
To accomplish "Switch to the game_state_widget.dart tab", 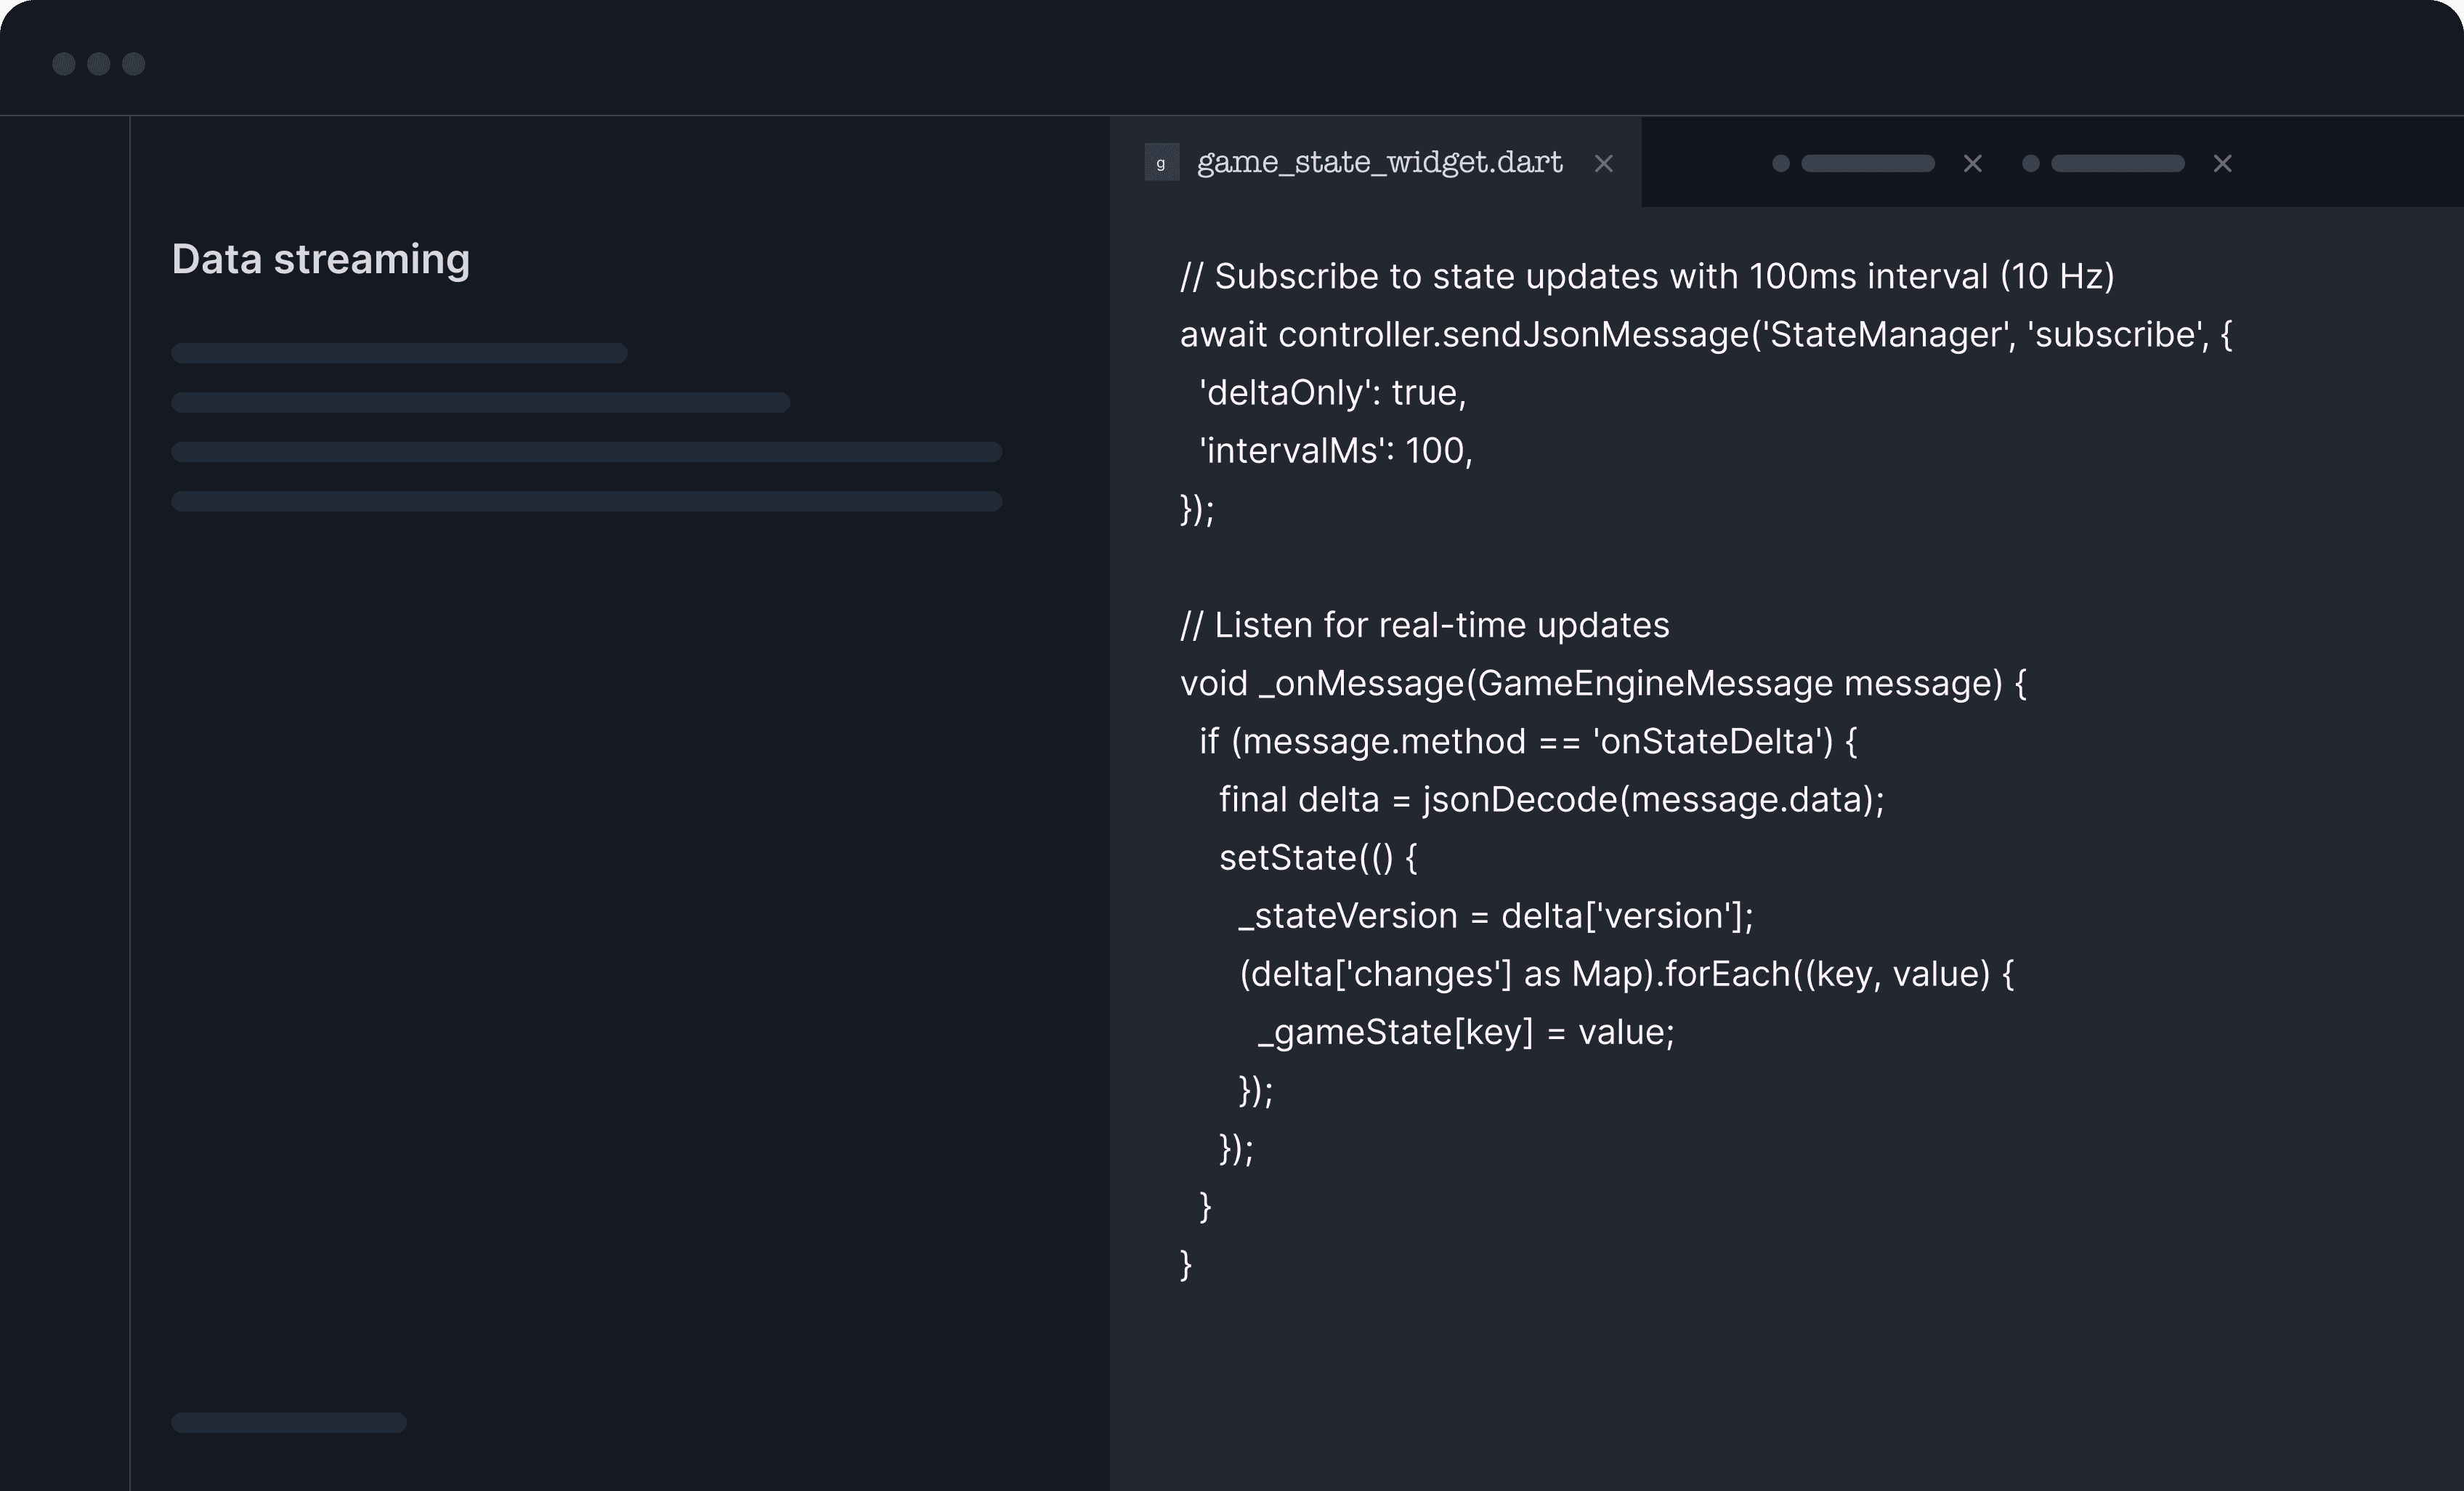I will [x=1379, y=163].
